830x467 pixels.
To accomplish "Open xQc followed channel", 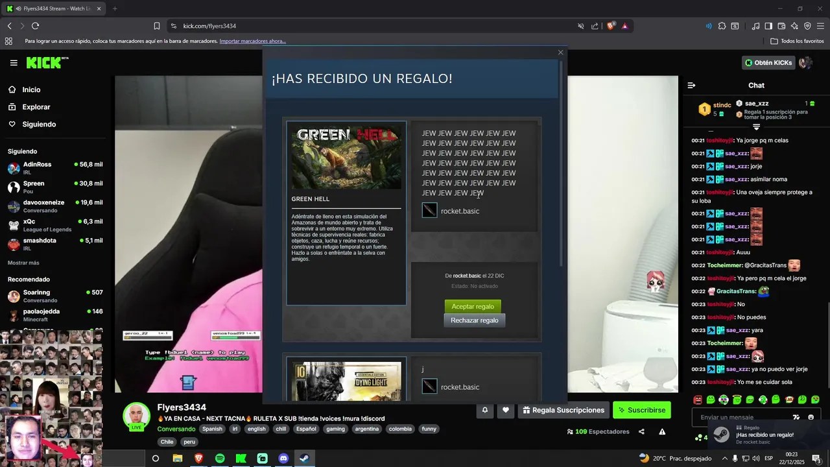I will pyautogui.click(x=55, y=225).
